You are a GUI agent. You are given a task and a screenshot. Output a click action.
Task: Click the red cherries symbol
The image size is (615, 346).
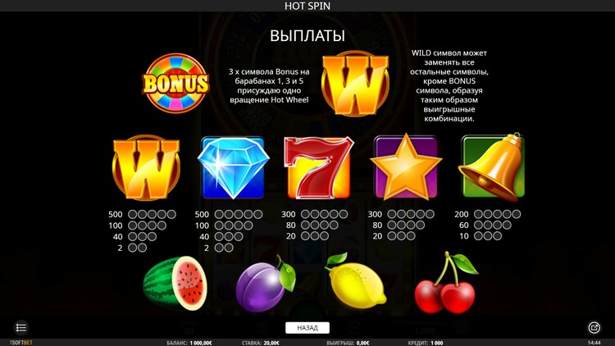(446, 283)
